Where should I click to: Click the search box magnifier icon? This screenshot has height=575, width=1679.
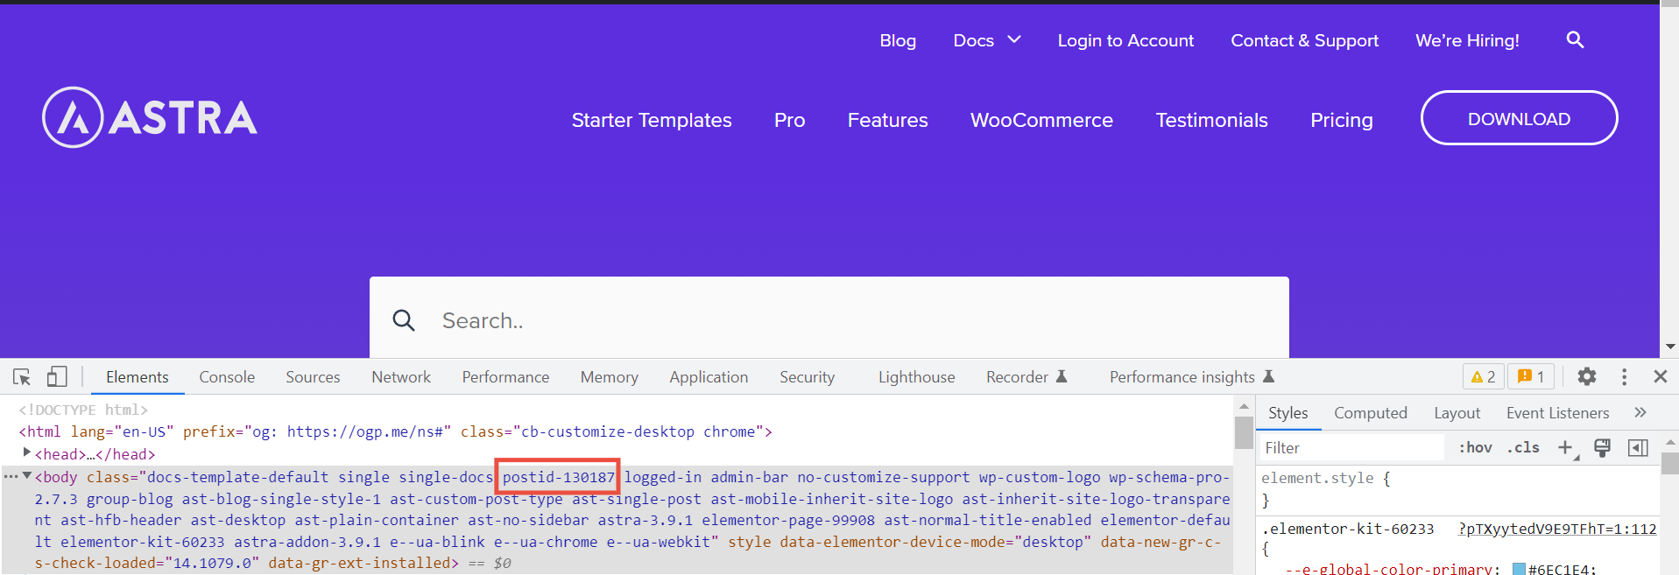(x=404, y=320)
